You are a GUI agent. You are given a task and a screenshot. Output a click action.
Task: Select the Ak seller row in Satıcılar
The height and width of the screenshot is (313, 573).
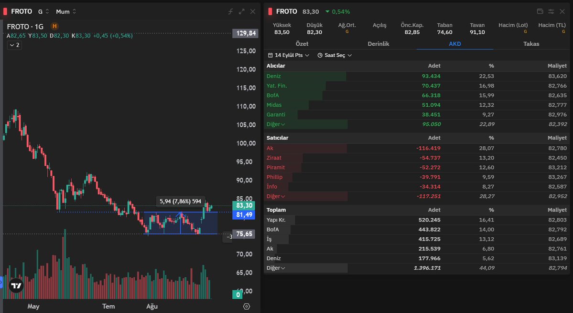(417, 148)
